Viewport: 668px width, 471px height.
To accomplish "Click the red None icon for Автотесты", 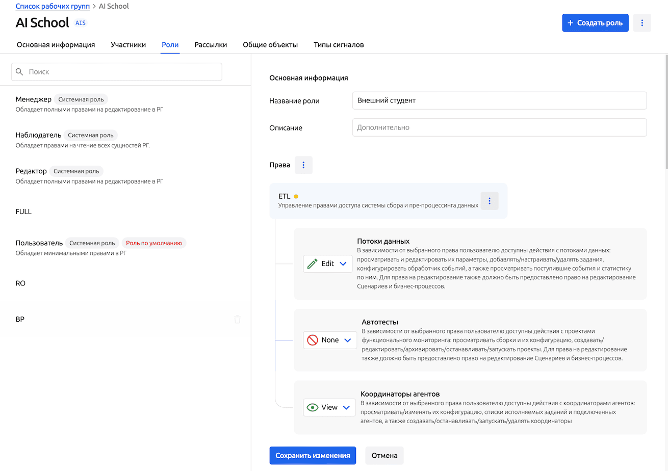I will click(x=313, y=340).
